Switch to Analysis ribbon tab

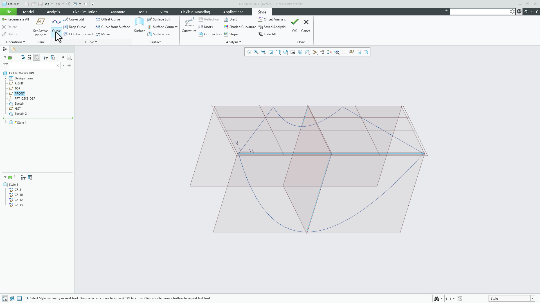(53, 12)
